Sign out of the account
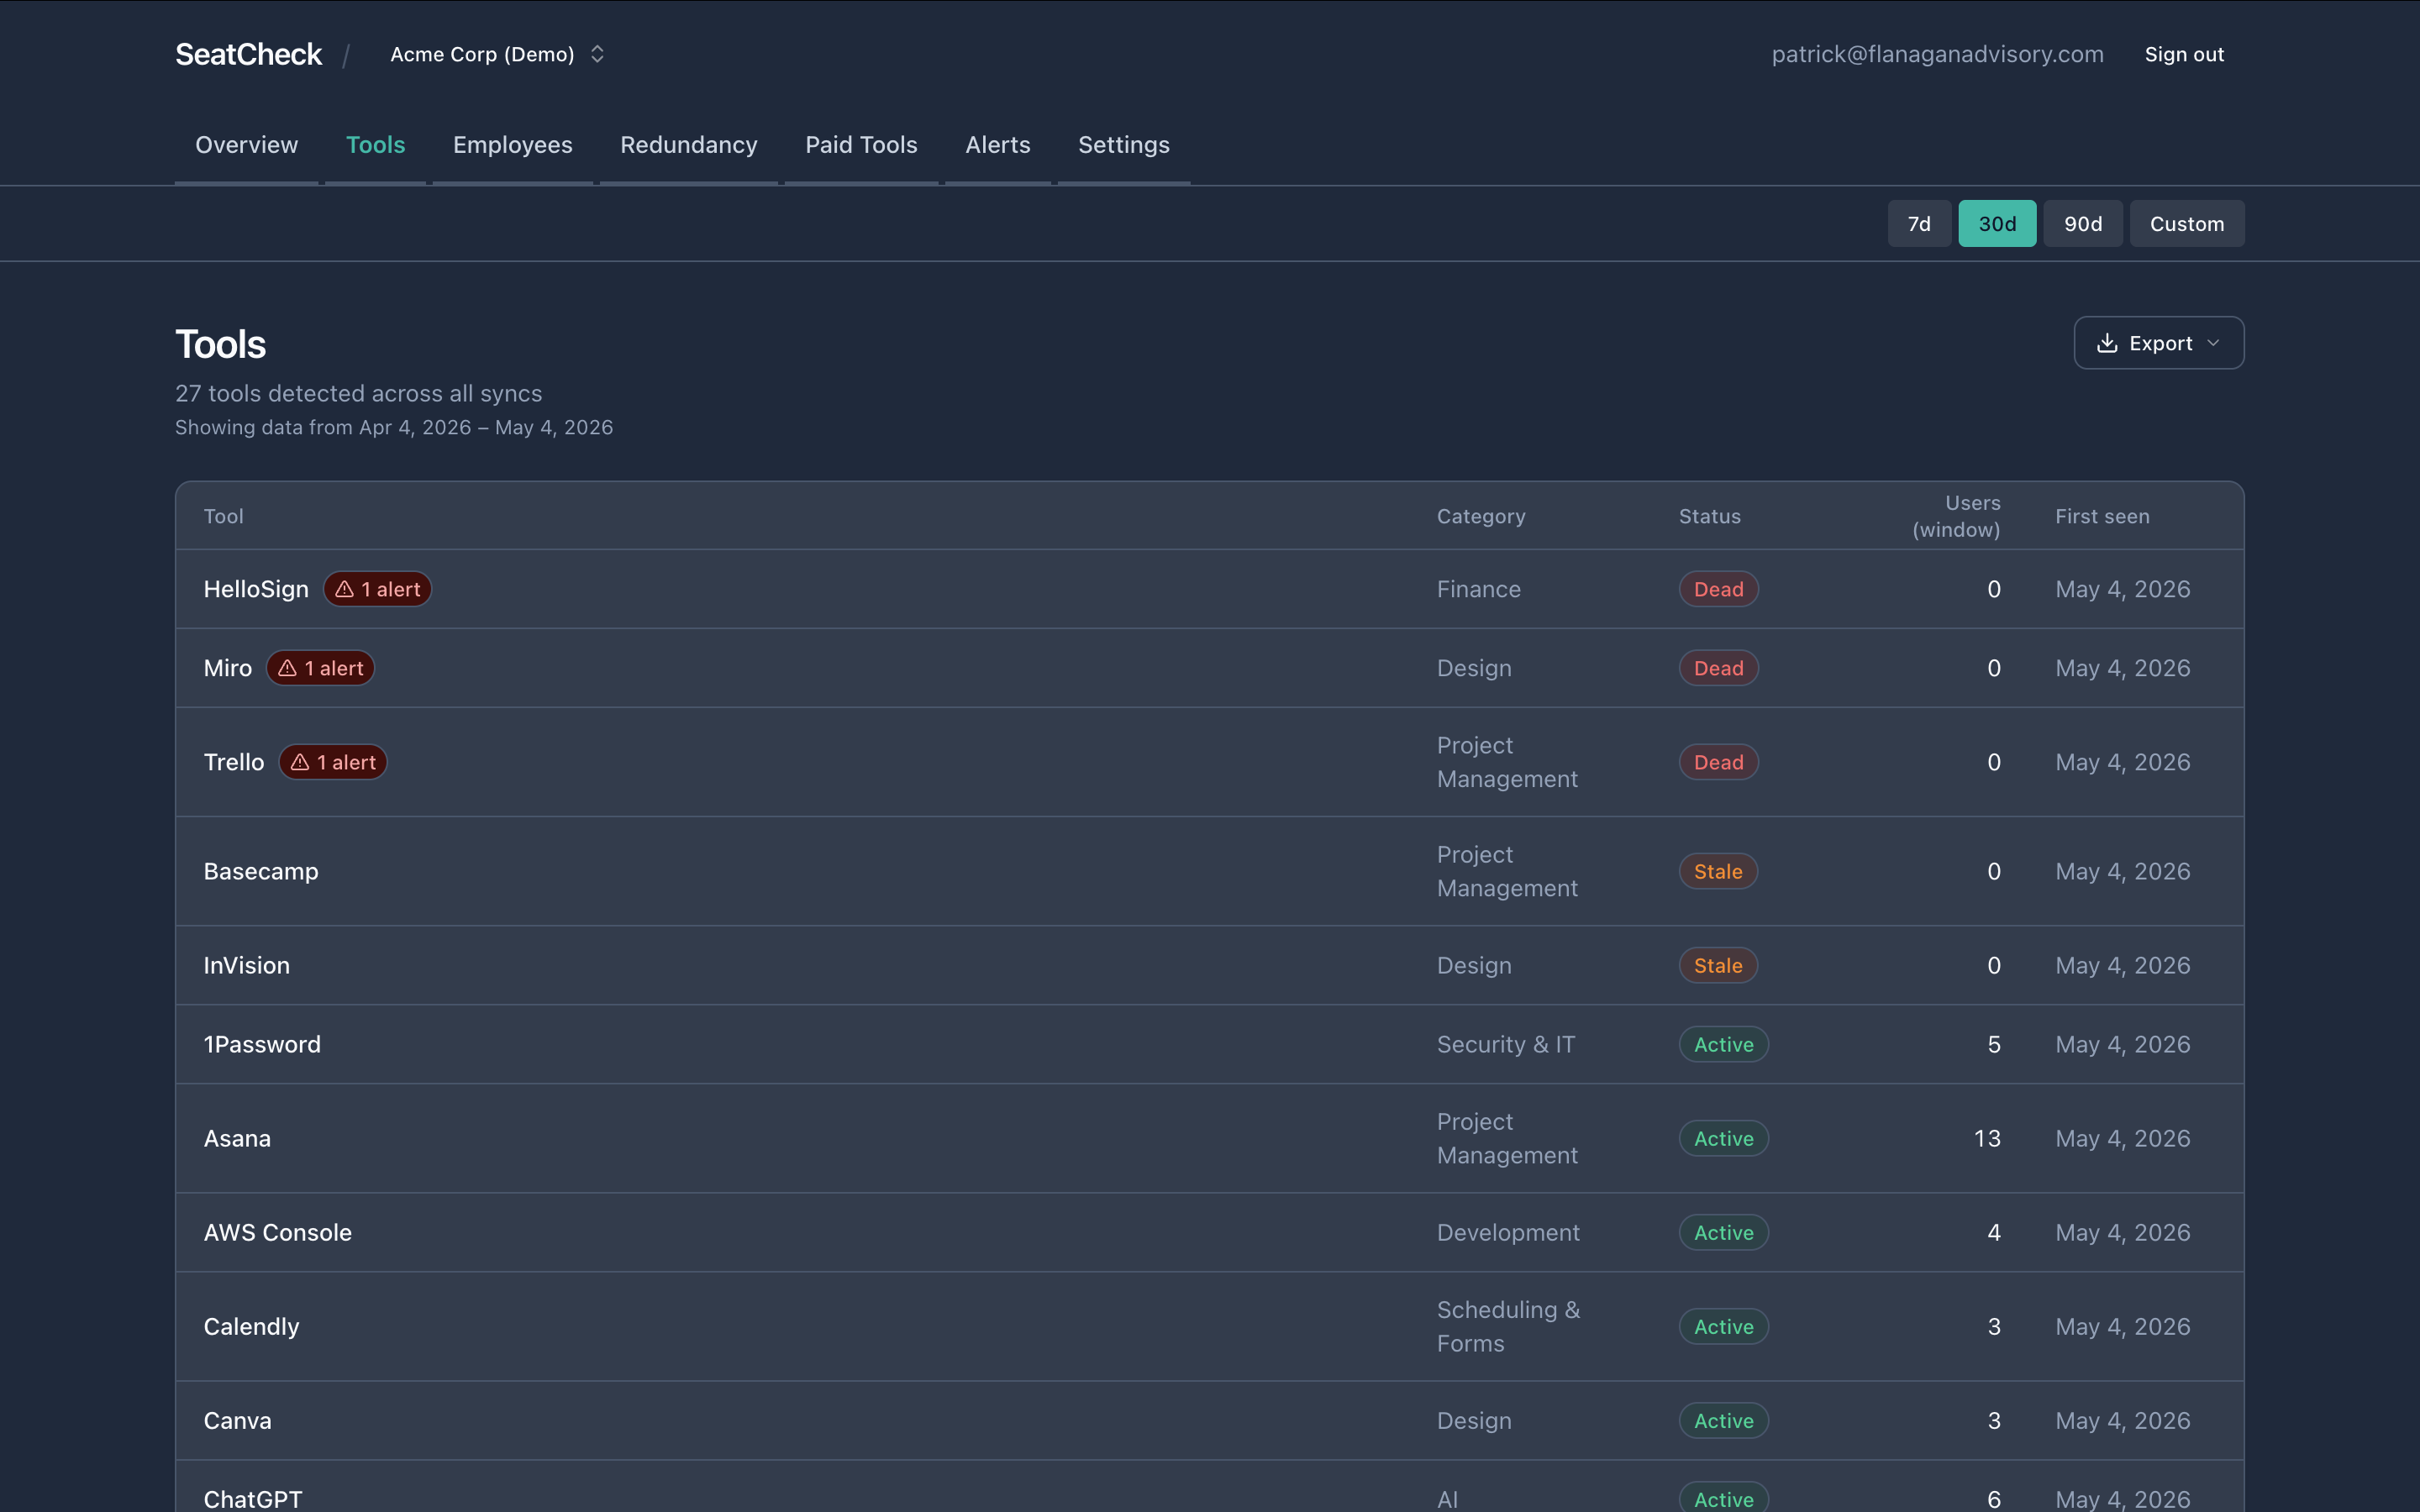 pyautogui.click(x=2184, y=54)
